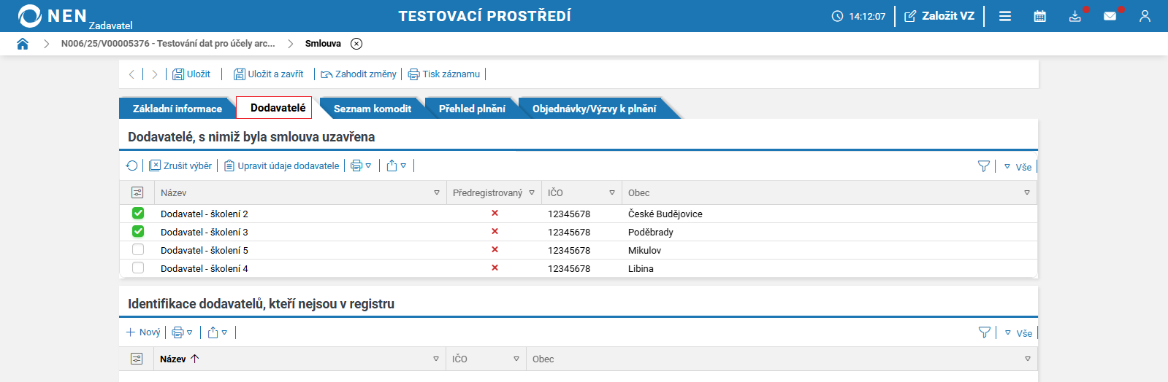Click Upravit údaje dodavatele
1168x382 pixels.
point(281,166)
